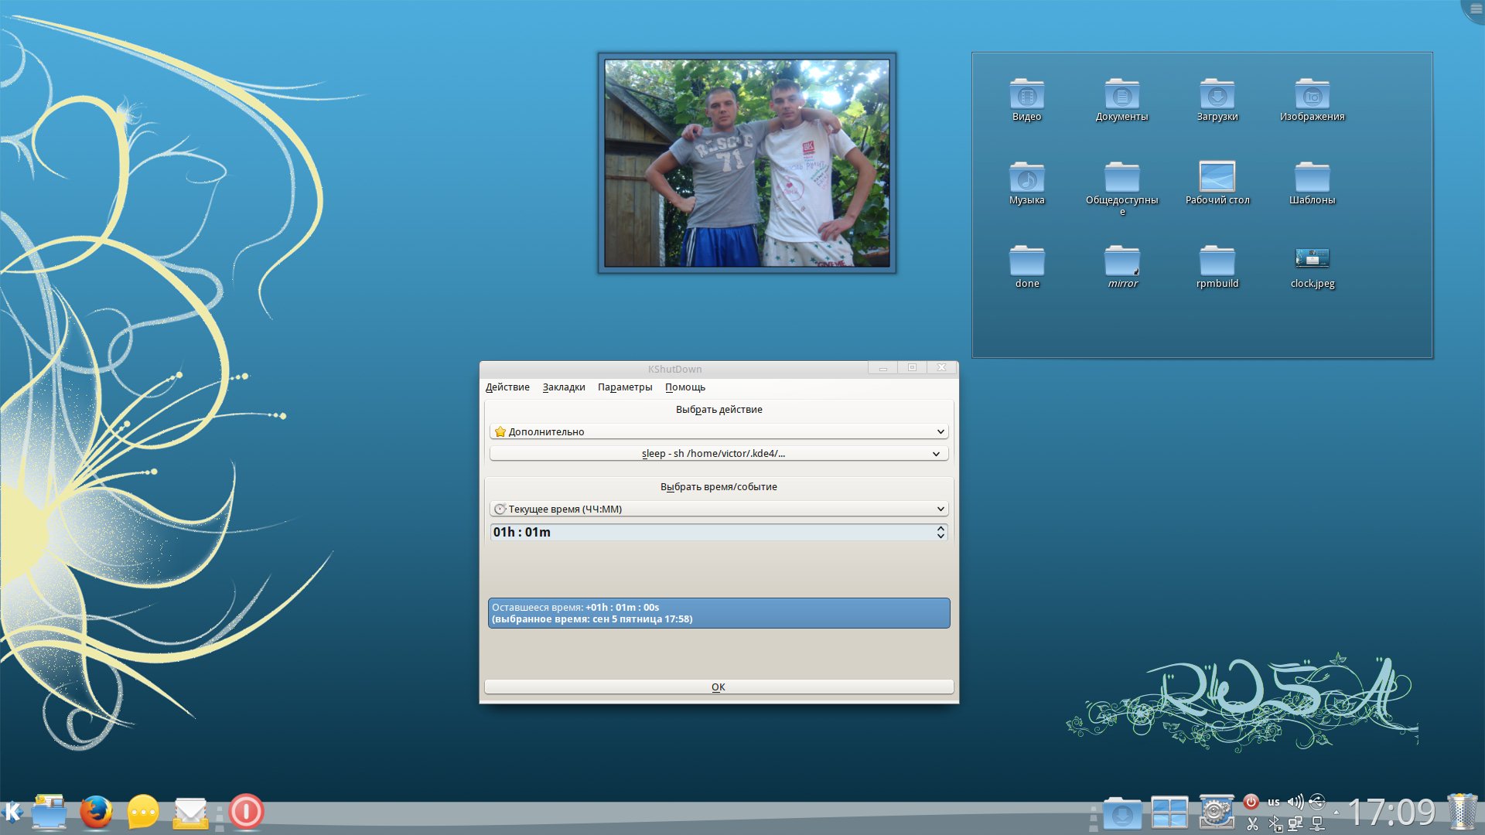The image size is (1485, 835).
Task: Toggle the us keyboard layout indicator
Action: click(1273, 802)
